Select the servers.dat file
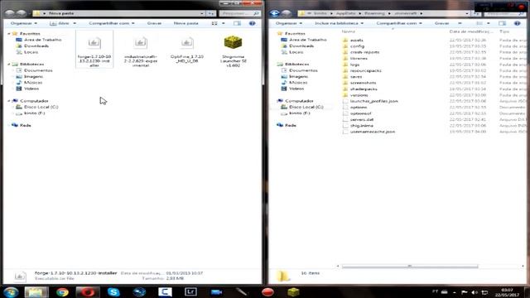 tap(362, 119)
